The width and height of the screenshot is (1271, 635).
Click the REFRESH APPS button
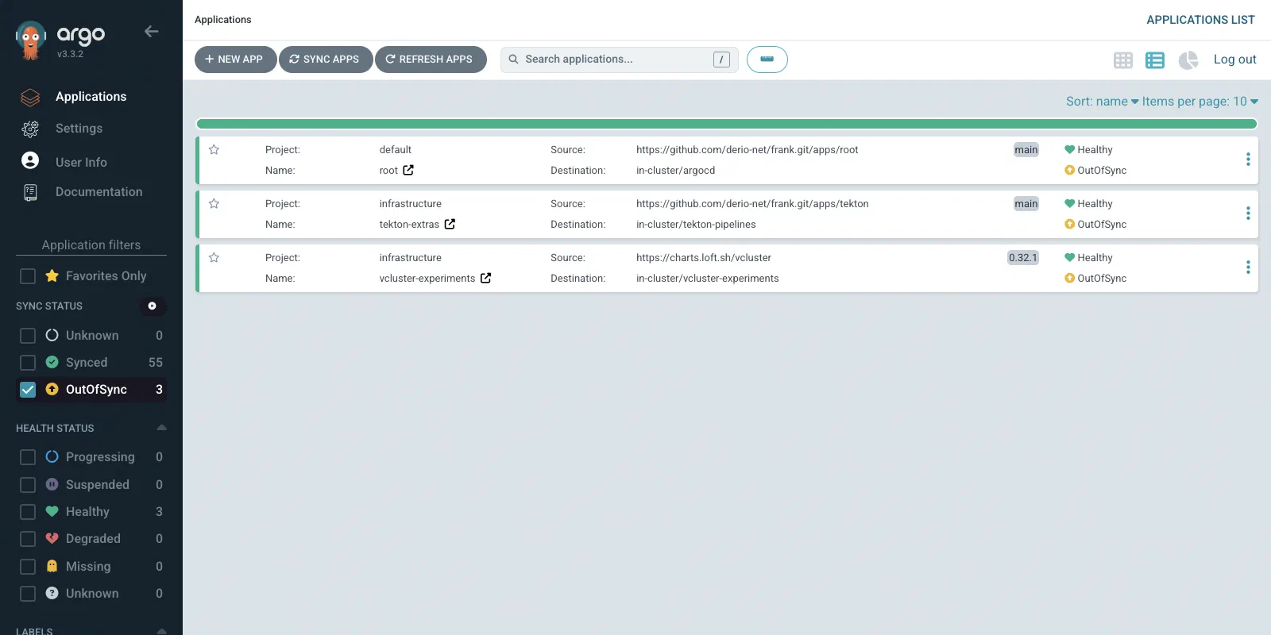coord(431,60)
